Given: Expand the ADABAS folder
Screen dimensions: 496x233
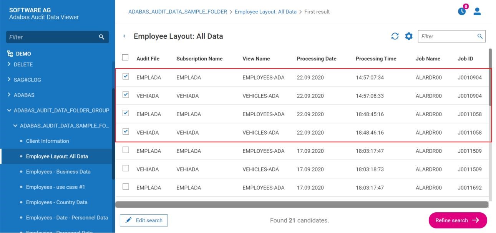Looking at the screenshot, I should tap(9, 95).
